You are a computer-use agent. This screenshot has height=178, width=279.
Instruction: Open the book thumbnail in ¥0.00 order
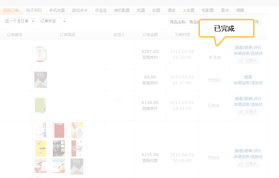(x=41, y=80)
